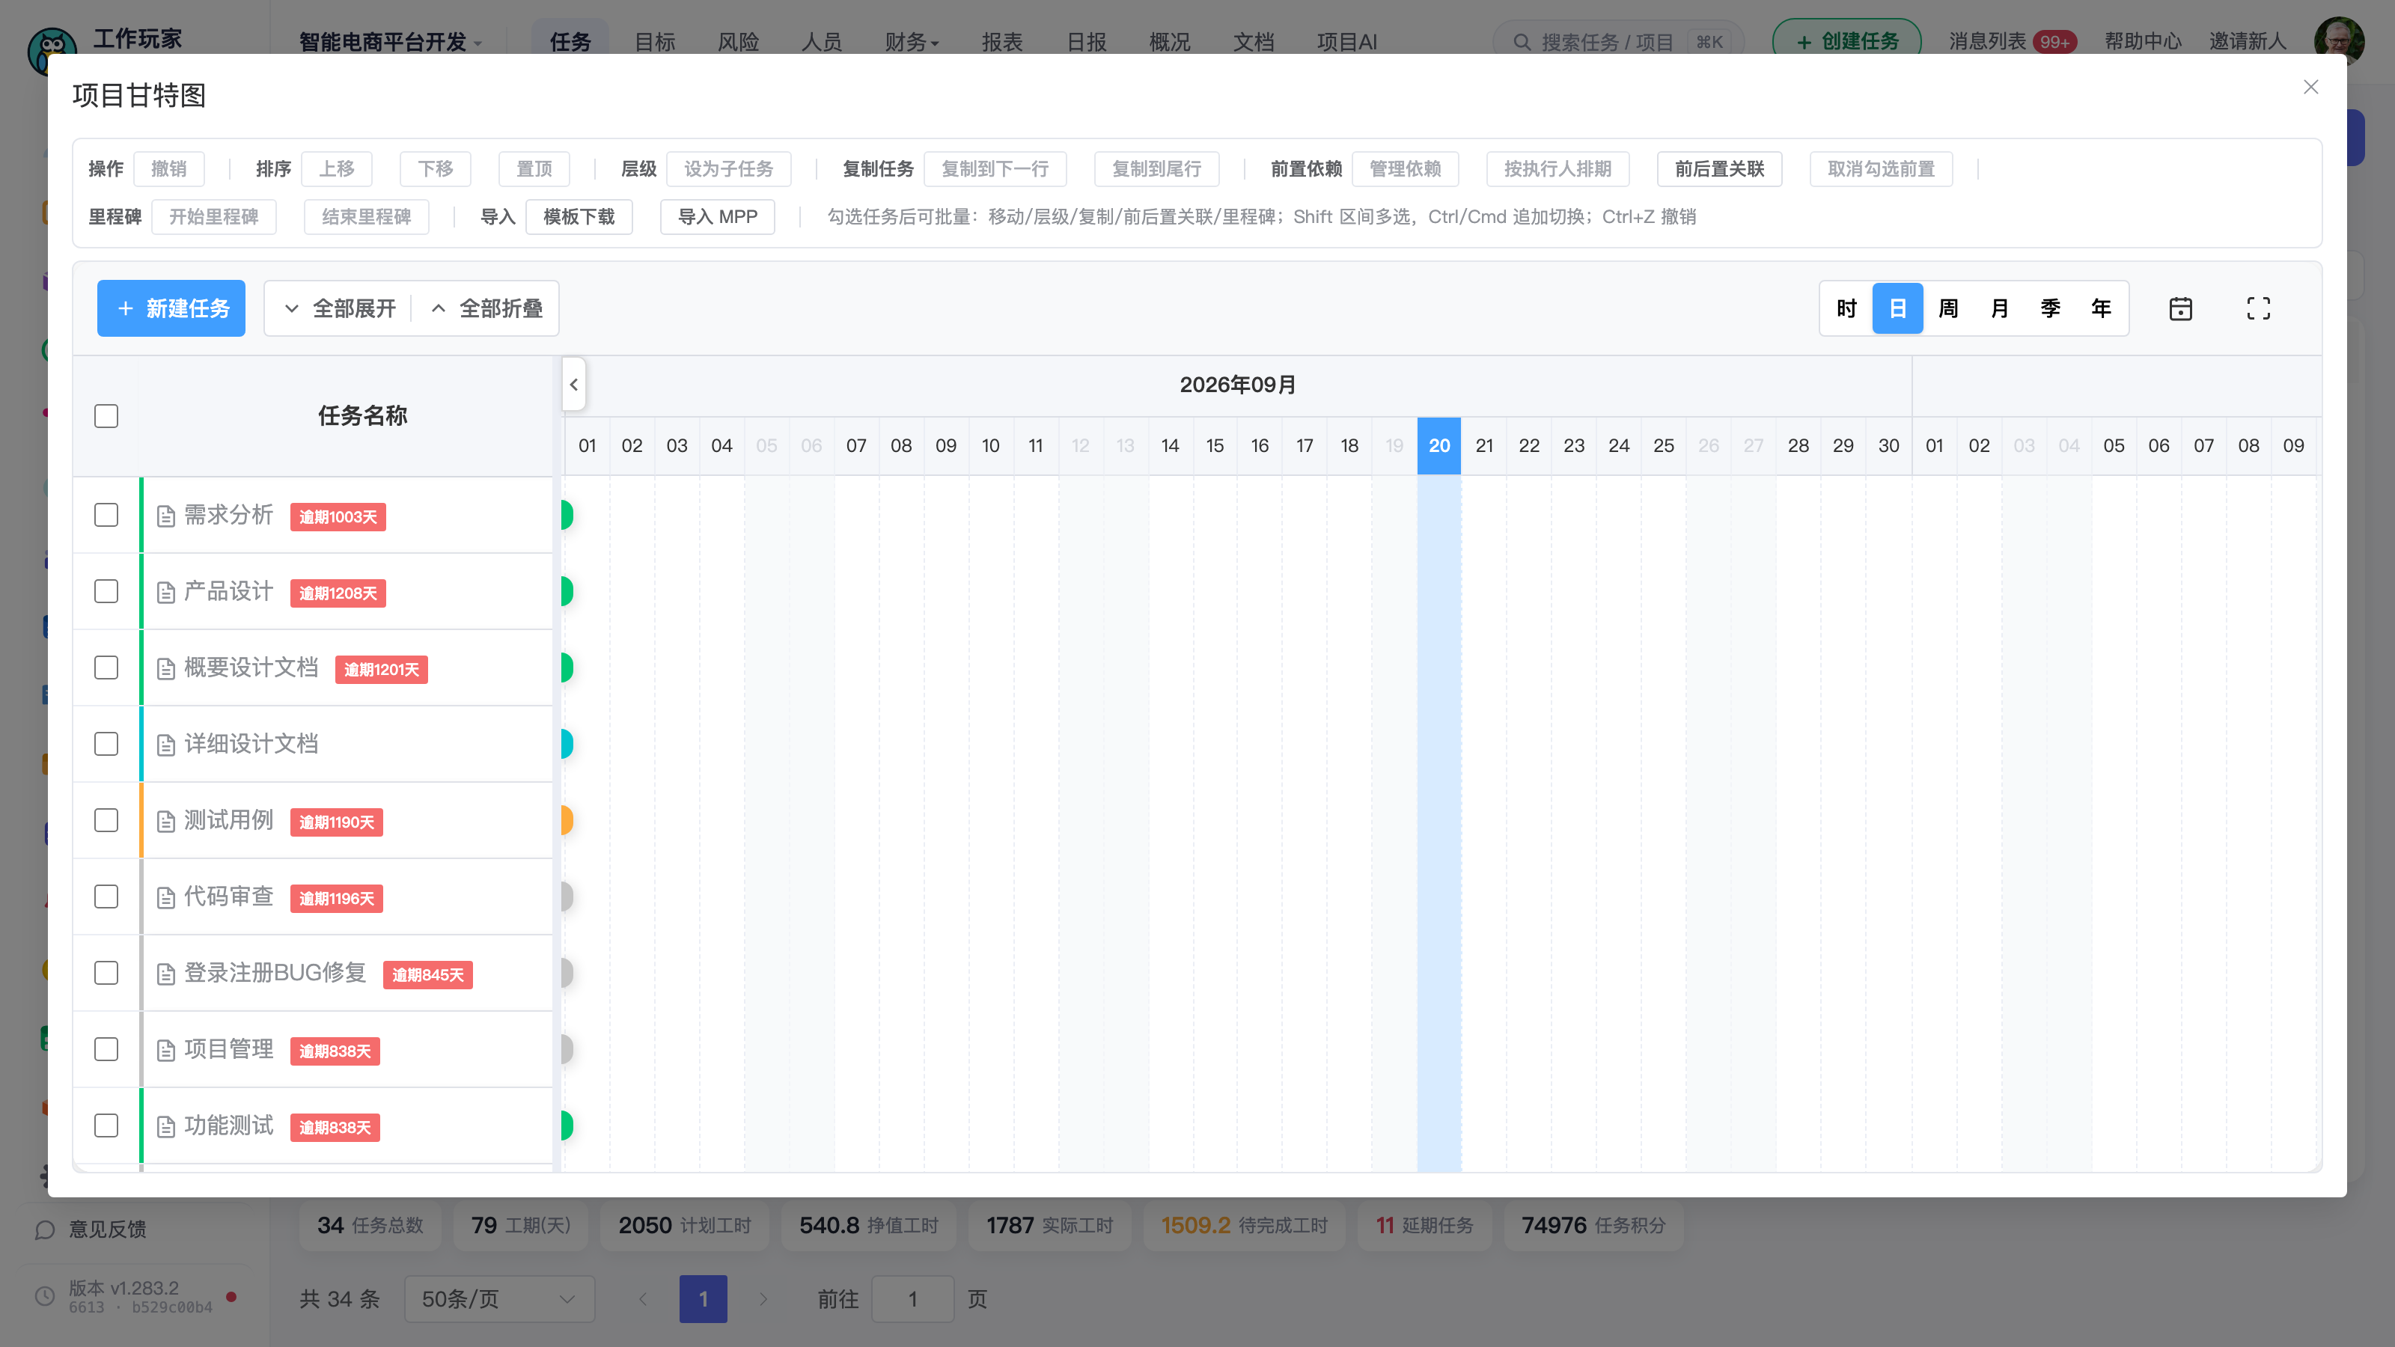Viewport: 2395px width, 1347px height.
Task: Switch timeline scale to 周
Action: click(x=1947, y=308)
